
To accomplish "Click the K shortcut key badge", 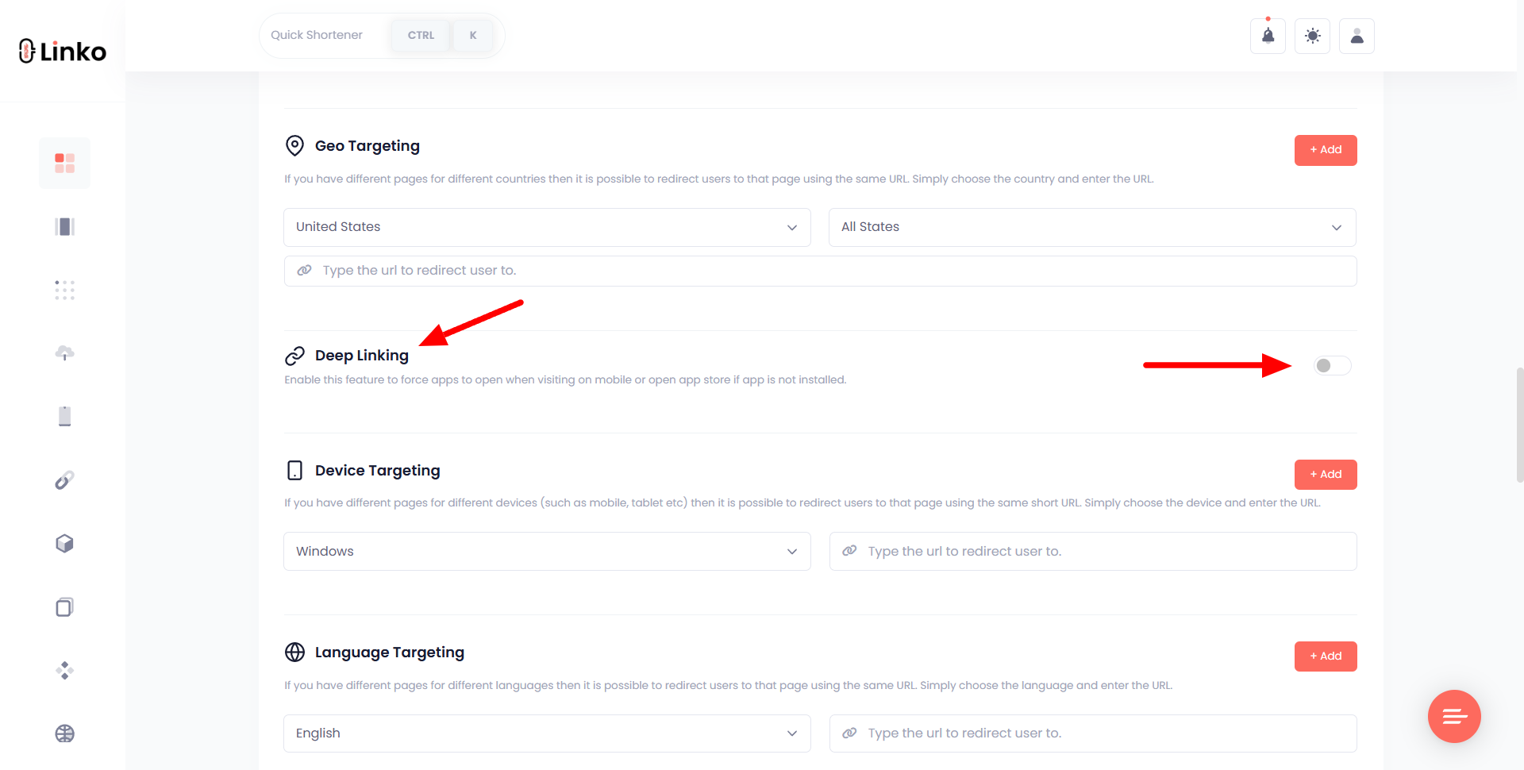I will point(473,36).
